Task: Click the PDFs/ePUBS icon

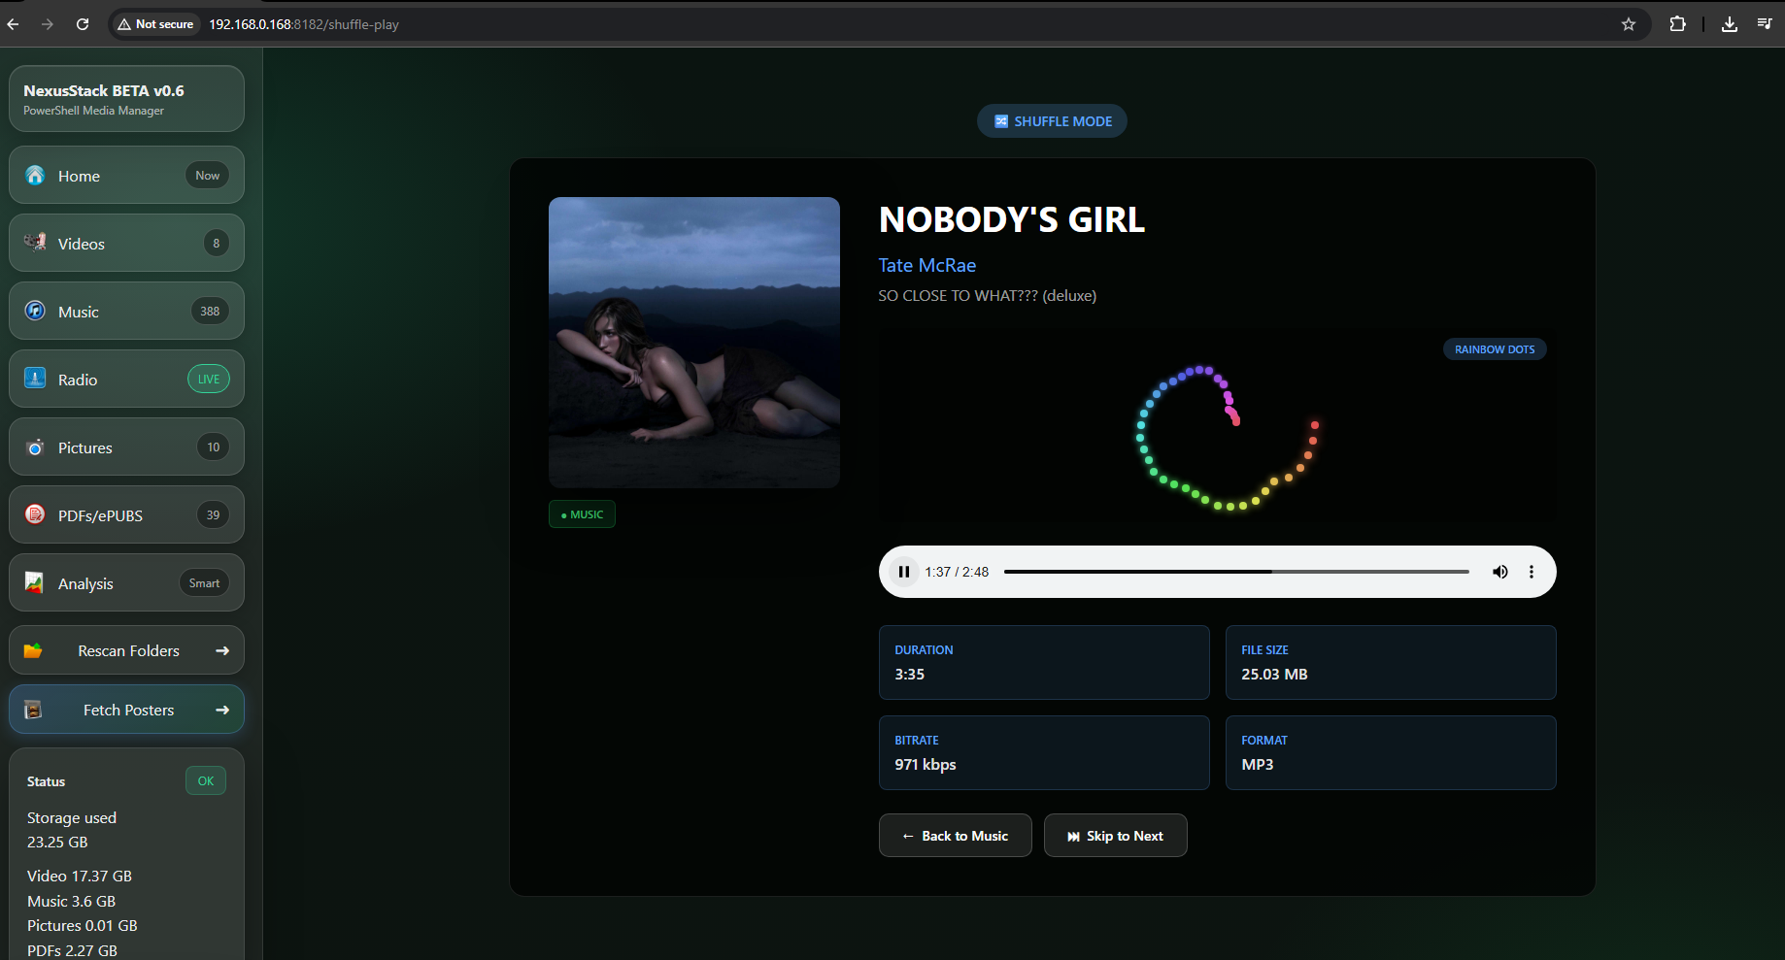Action: point(36,514)
